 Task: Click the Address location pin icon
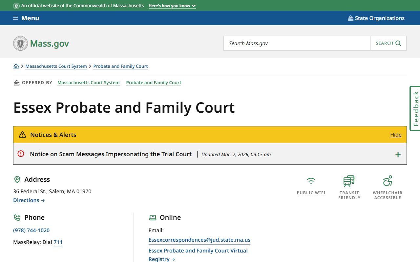click(x=17, y=179)
